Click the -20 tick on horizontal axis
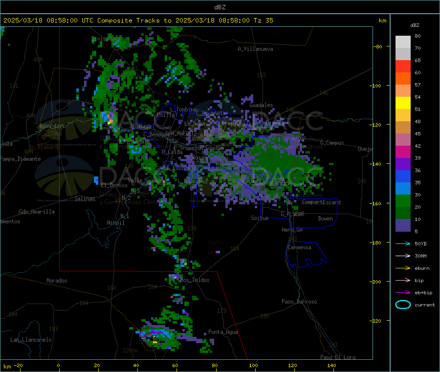This screenshot has width=440, height=372. click(18, 365)
